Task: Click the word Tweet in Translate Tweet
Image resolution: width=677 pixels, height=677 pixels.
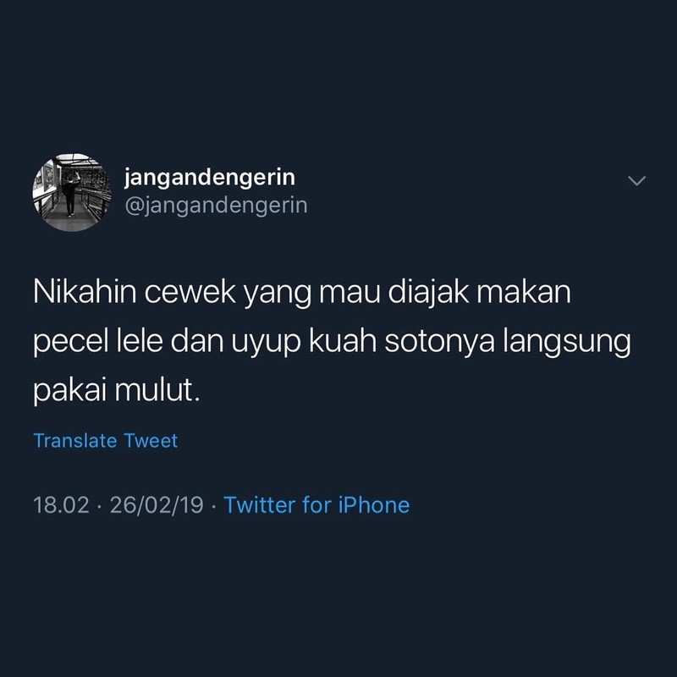Action: pos(151,441)
